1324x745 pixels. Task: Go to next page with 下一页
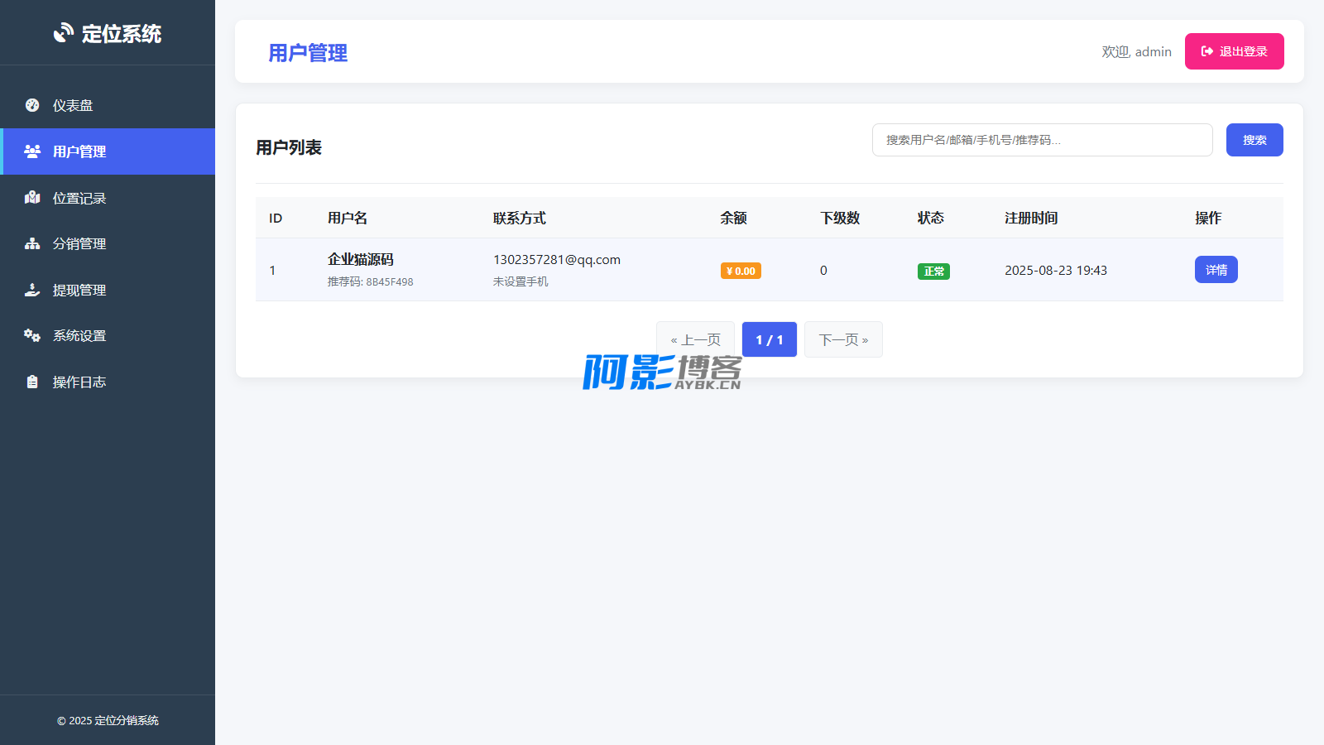pyautogui.click(x=843, y=339)
